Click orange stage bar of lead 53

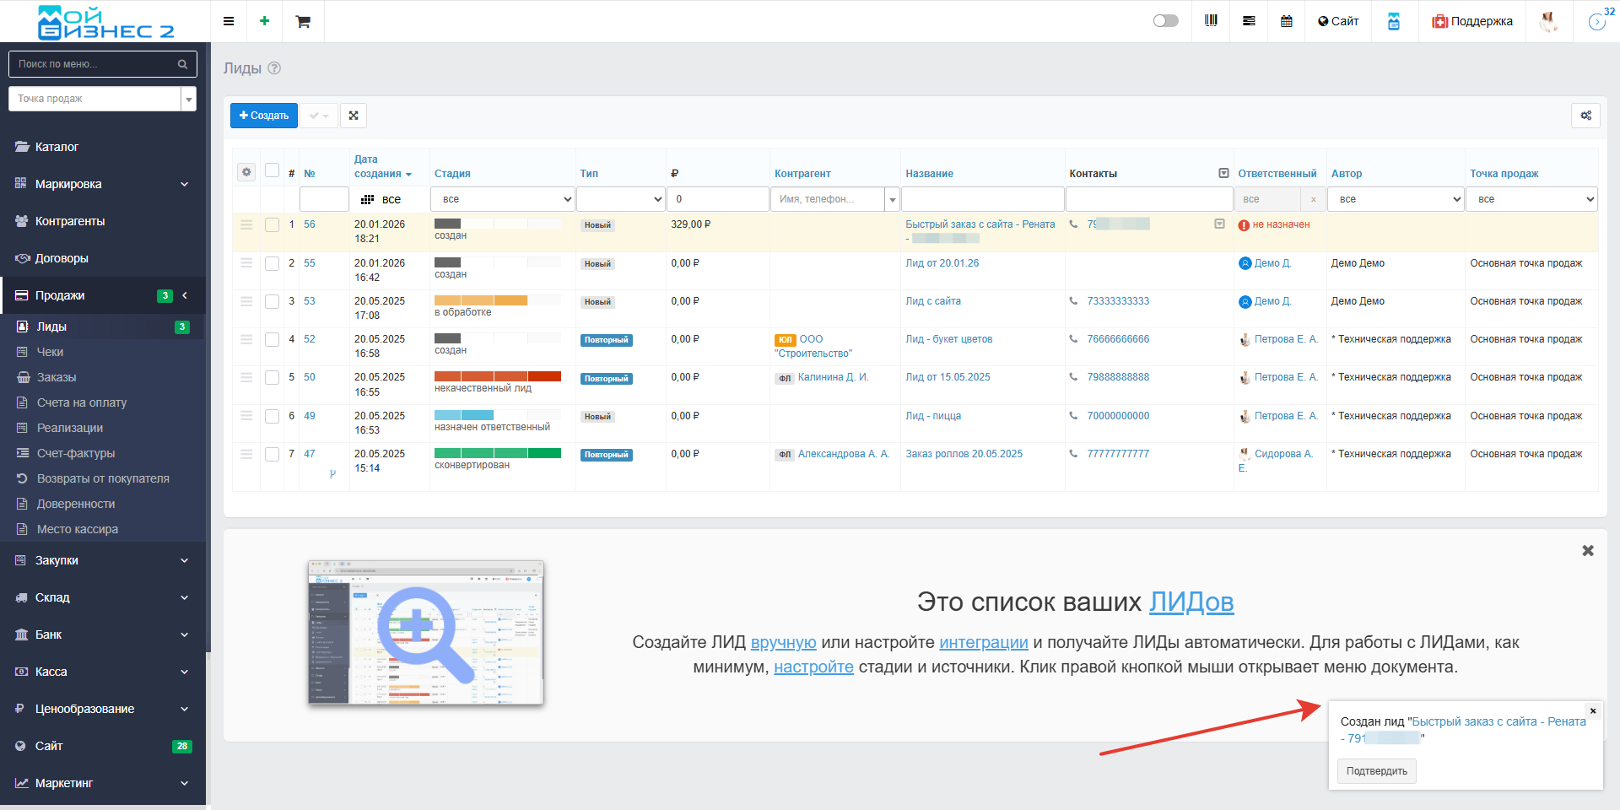[x=481, y=300]
